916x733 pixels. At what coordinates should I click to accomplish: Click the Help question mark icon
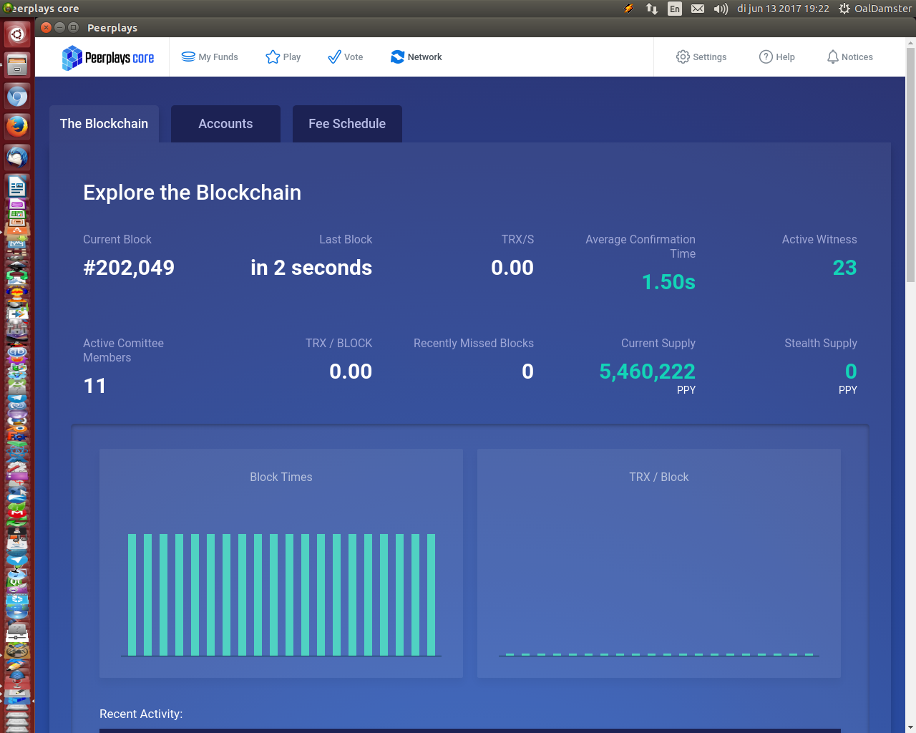(766, 57)
